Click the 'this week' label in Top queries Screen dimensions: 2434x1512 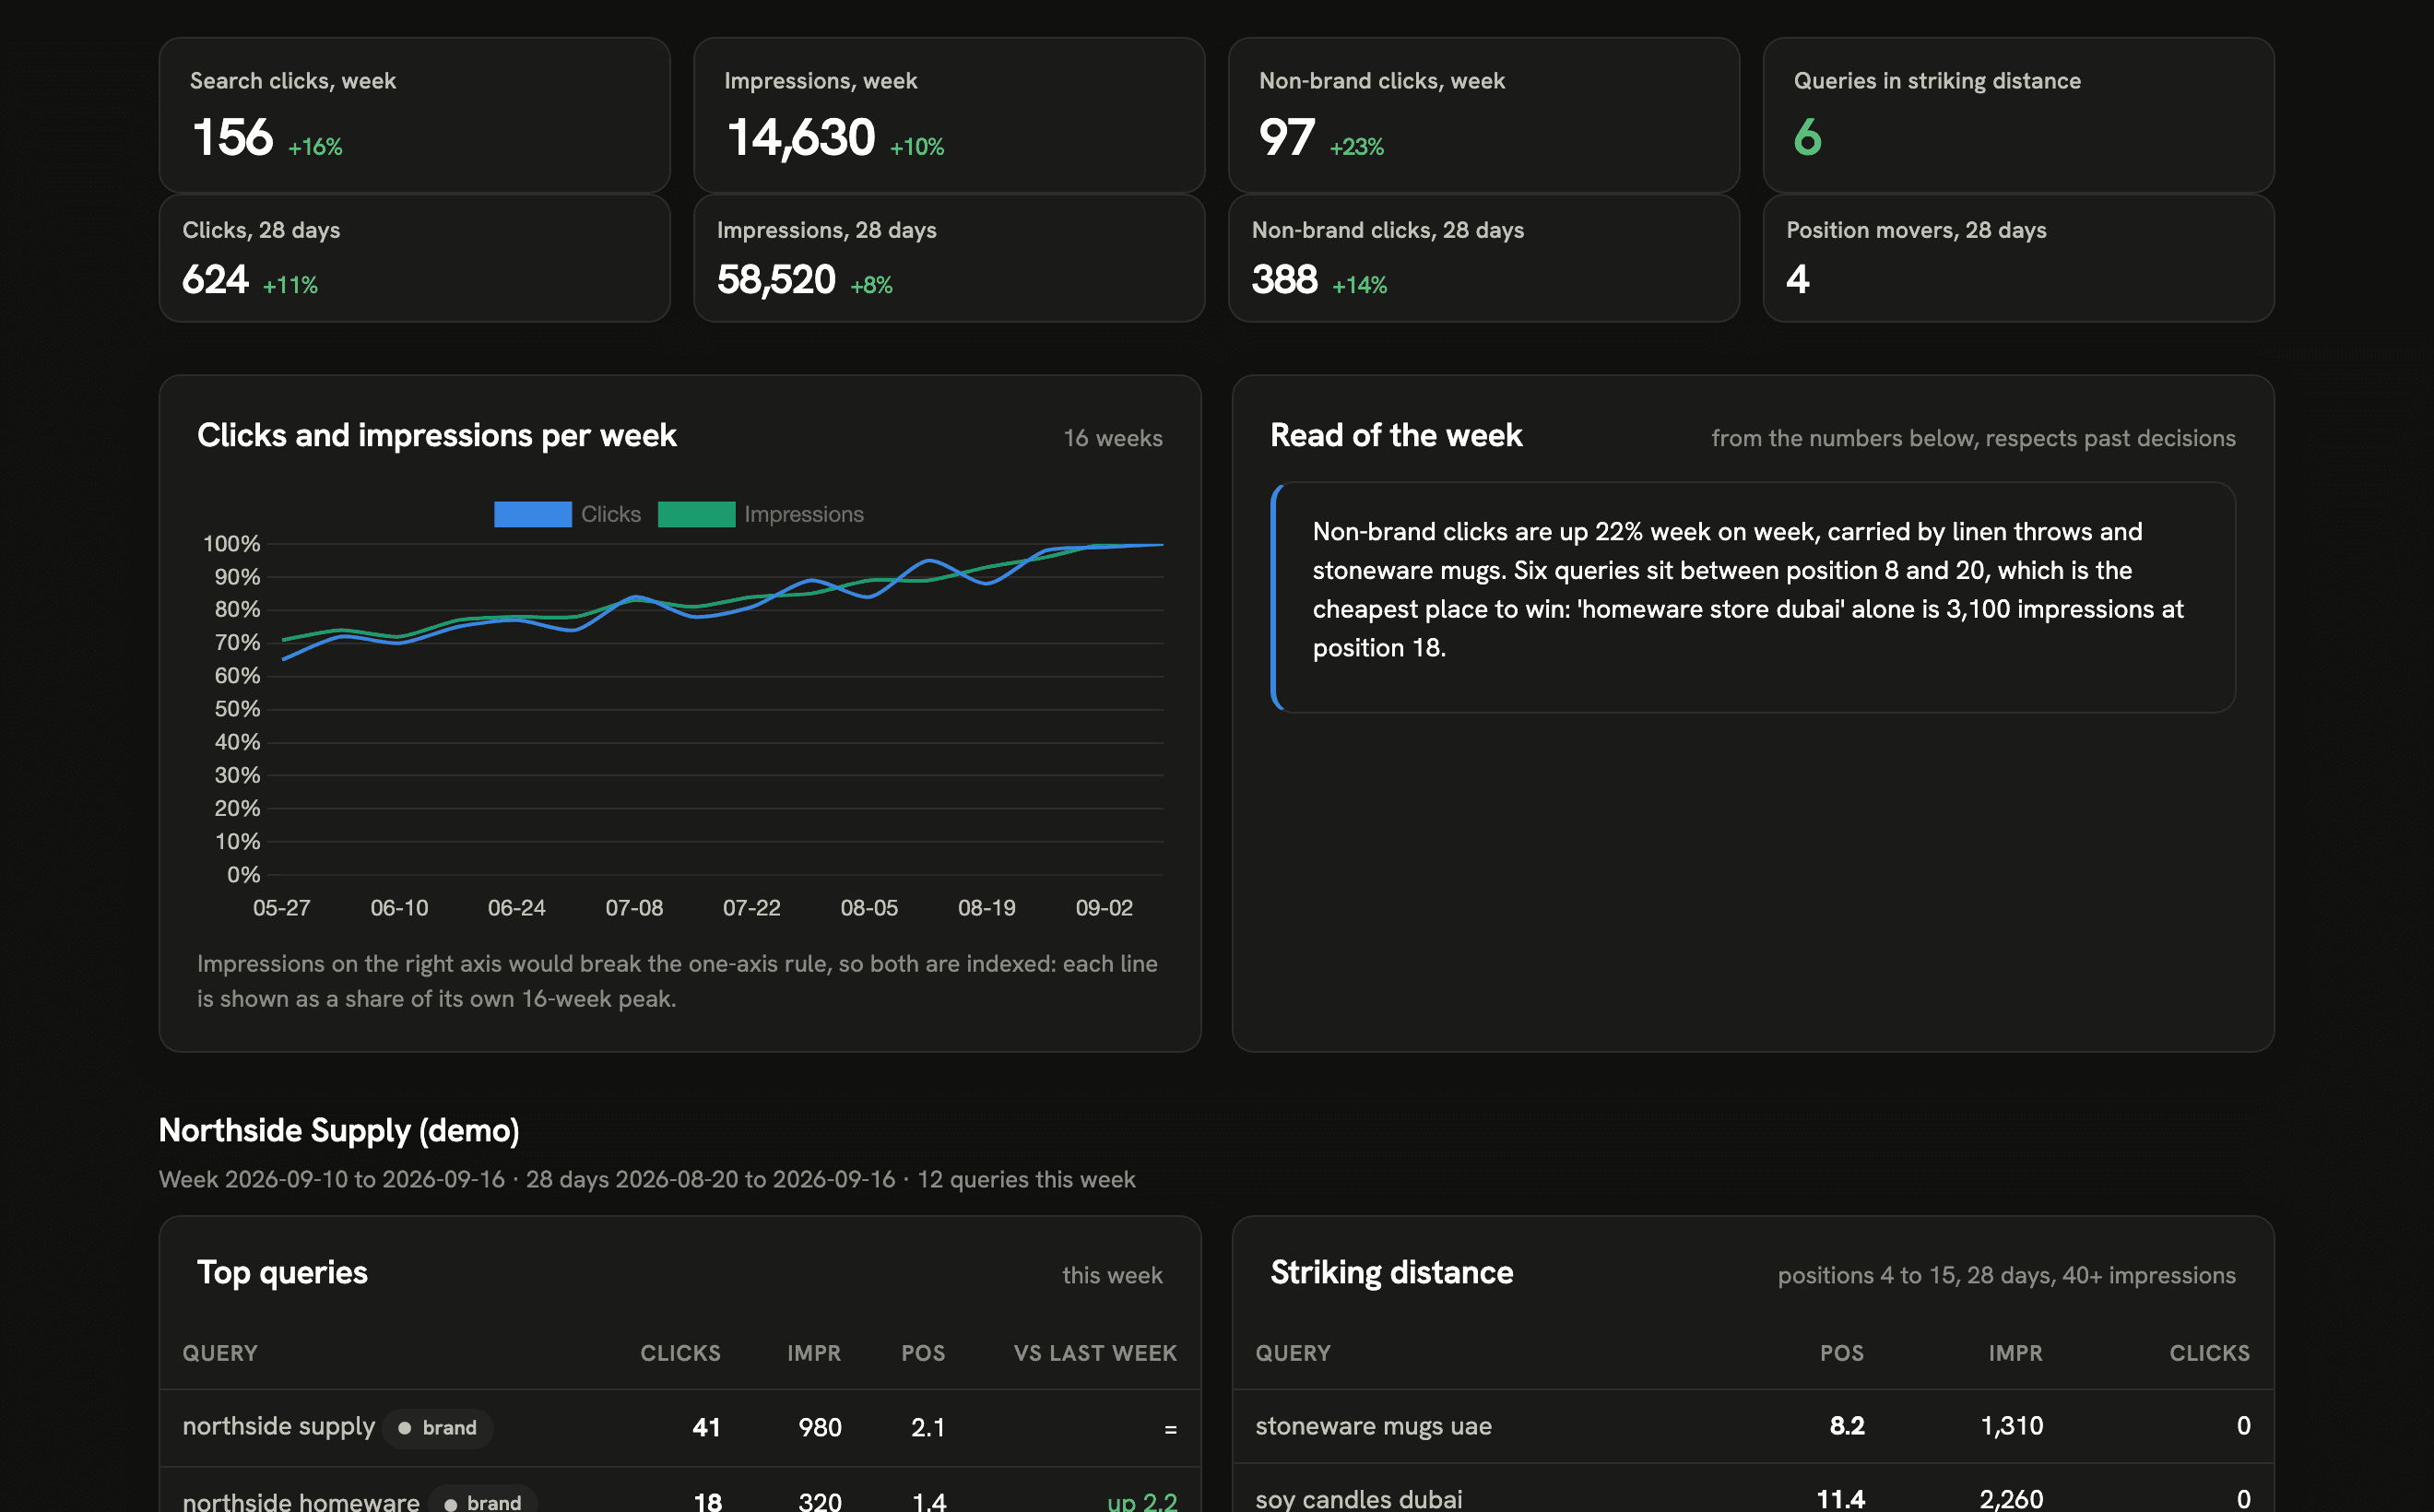pyautogui.click(x=1112, y=1275)
